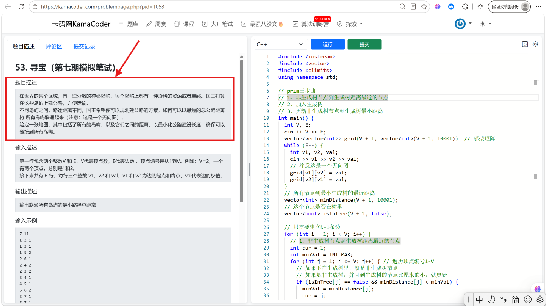
Task: Switch to the 提交记录 tab
Action: pyautogui.click(x=84, y=46)
